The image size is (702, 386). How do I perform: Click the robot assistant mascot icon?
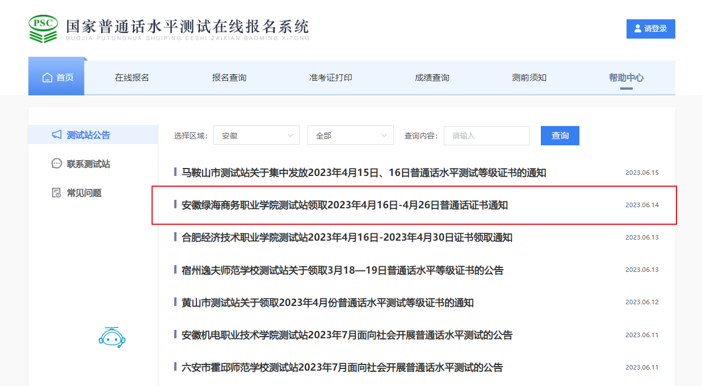point(112,337)
